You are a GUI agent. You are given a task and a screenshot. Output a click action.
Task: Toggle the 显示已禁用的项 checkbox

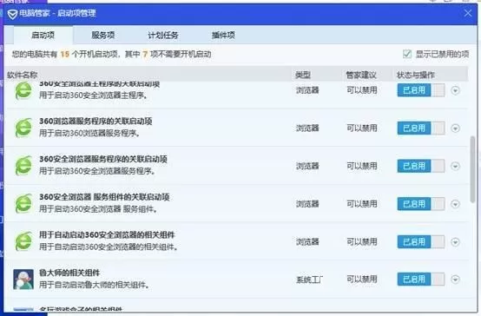[407, 54]
